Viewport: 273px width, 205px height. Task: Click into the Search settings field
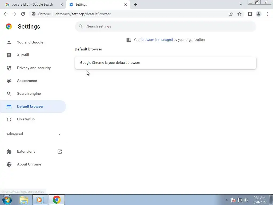(x=165, y=26)
